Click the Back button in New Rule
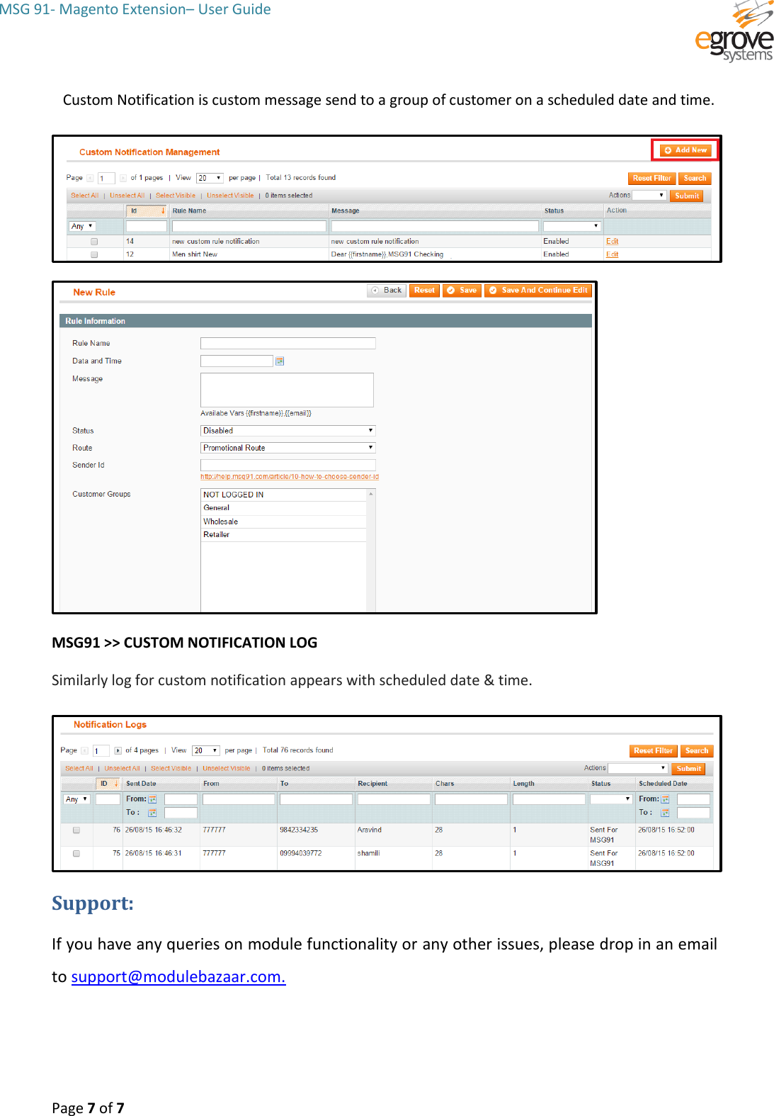 point(386,291)
